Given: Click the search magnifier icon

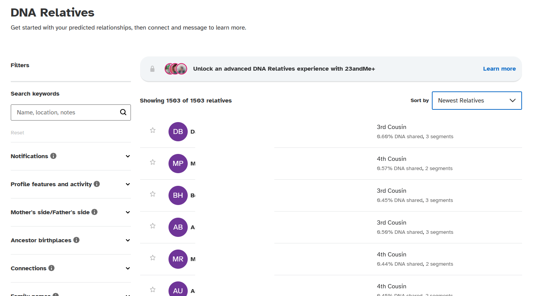Looking at the screenshot, I should (123, 112).
